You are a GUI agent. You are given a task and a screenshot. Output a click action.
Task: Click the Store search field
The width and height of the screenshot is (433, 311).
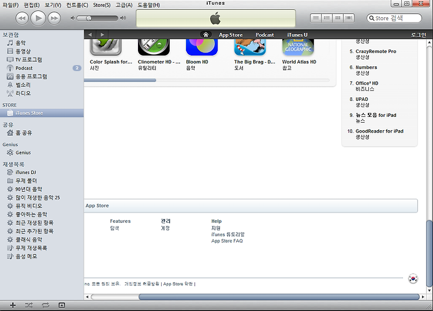pyautogui.click(x=394, y=18)
